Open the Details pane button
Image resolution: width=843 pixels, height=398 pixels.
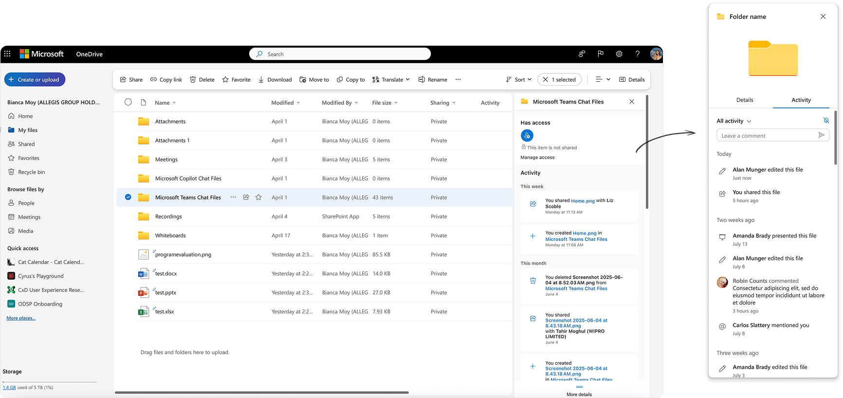coord(632,80)
